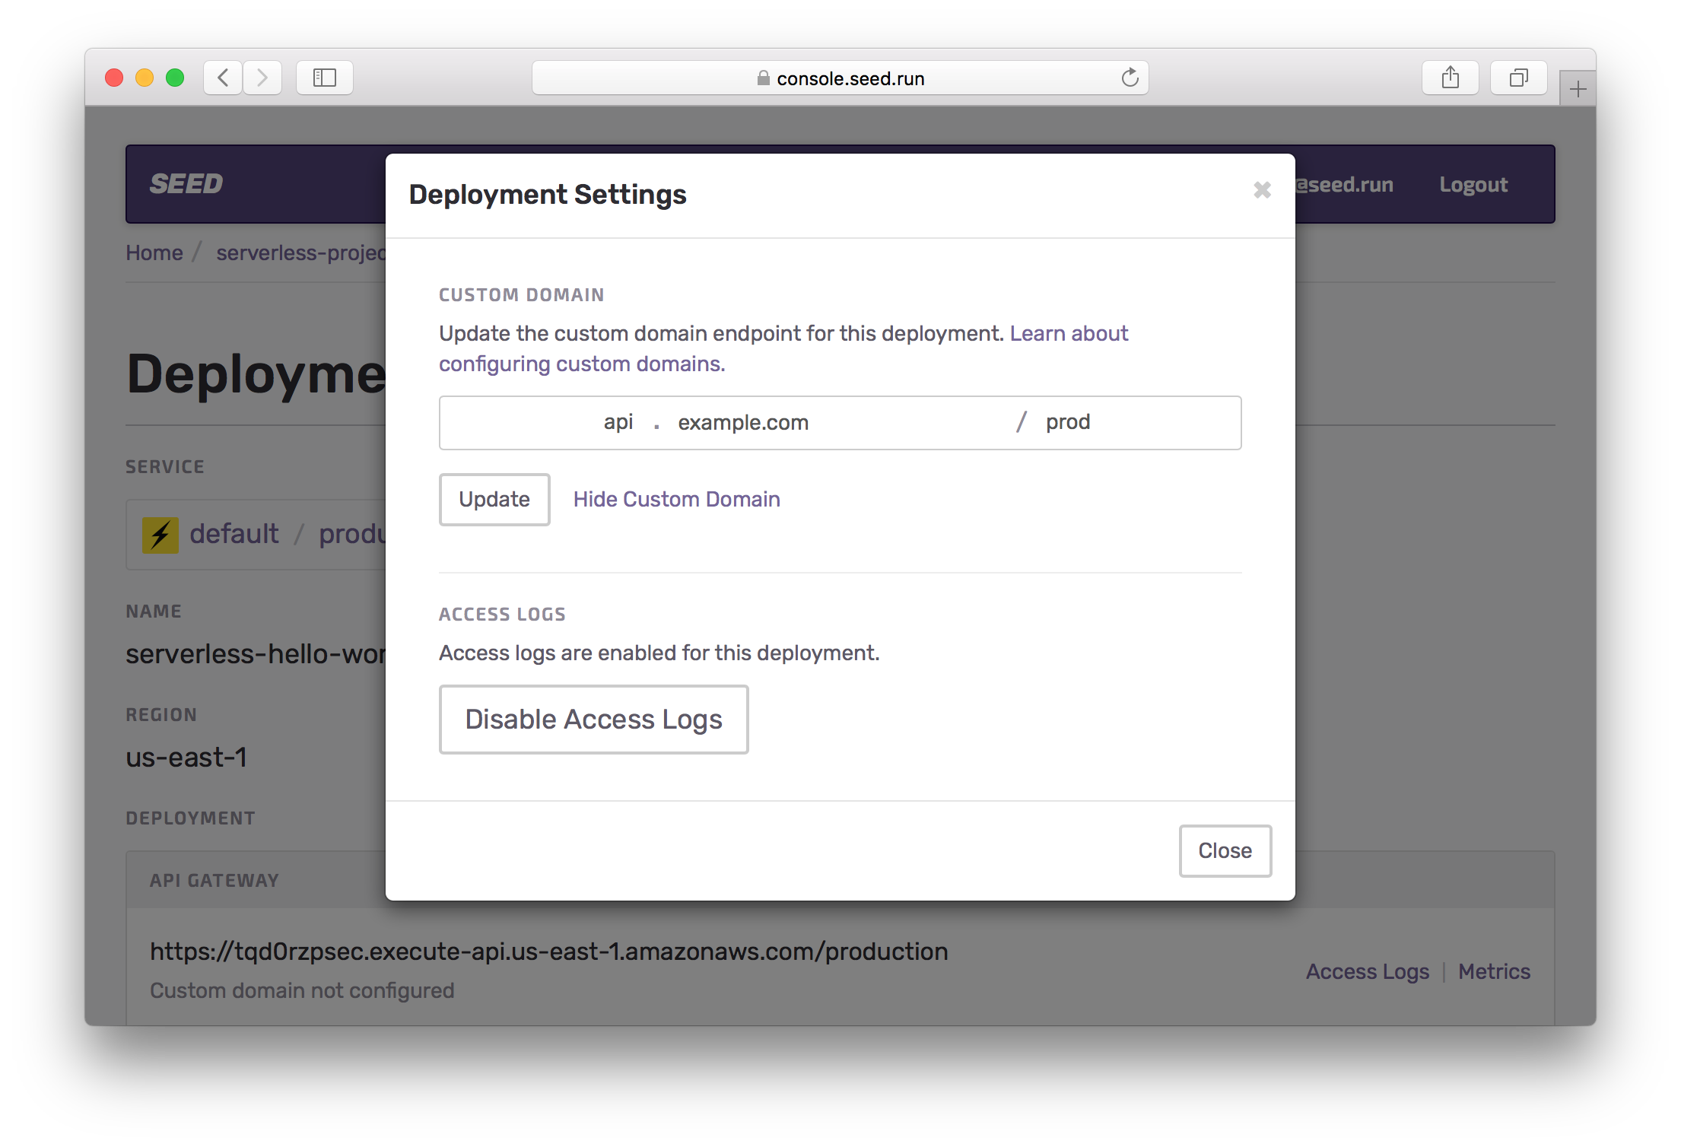
Task: Open Learn about configuring custom domains link
Action: pos(1068,334)
